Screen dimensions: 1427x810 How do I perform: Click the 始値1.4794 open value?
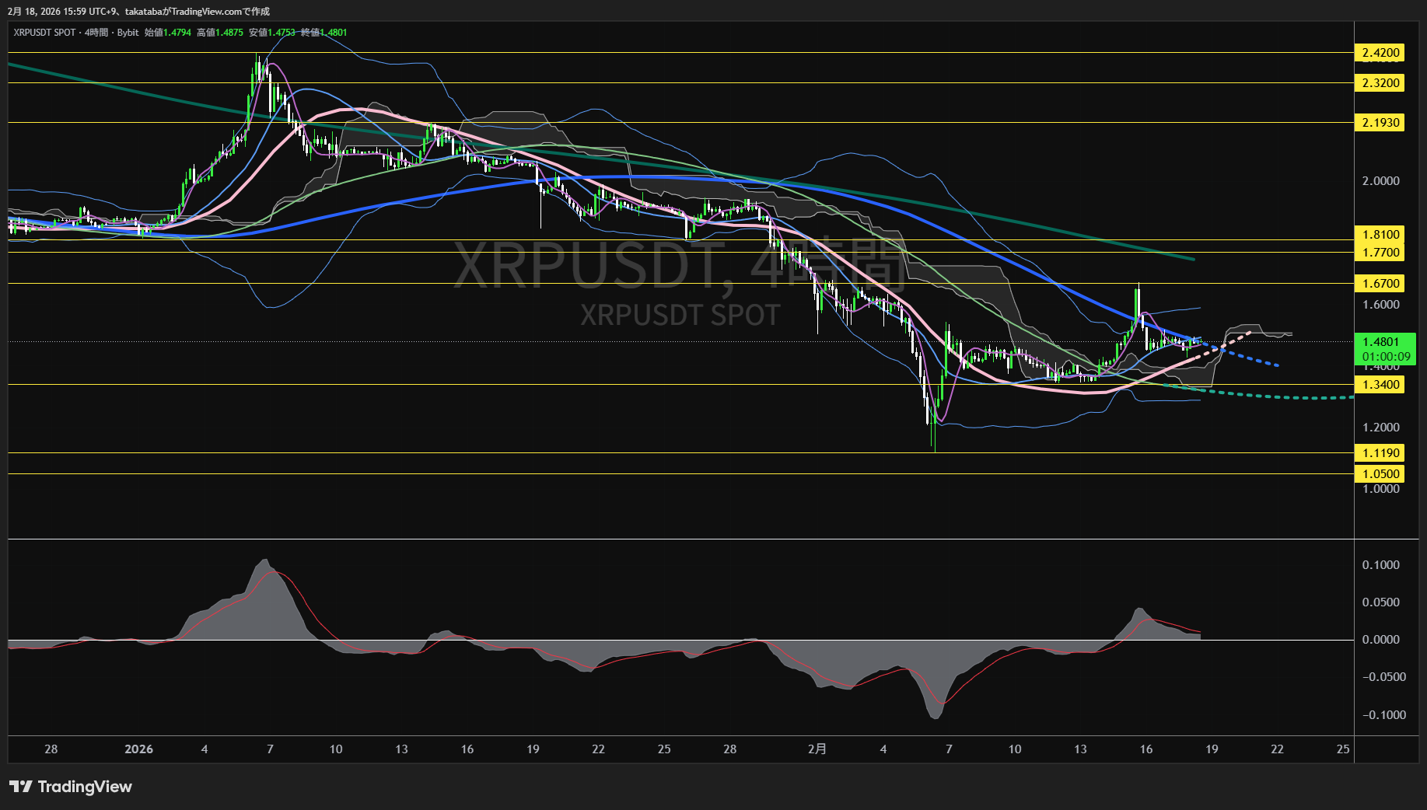pyautogui.click(x=167, y=33)
